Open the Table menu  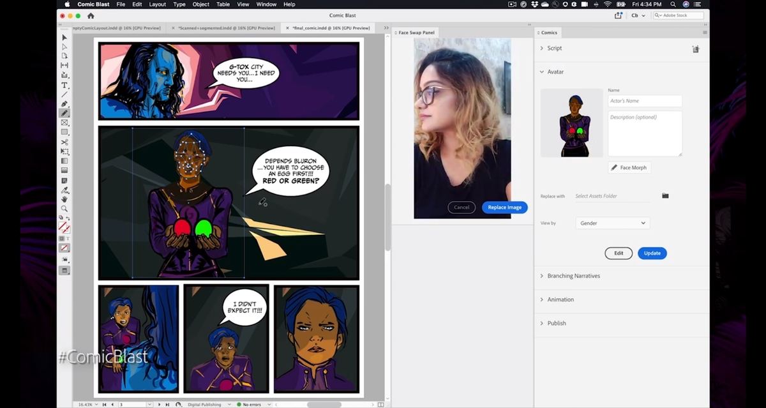[223, 4]
